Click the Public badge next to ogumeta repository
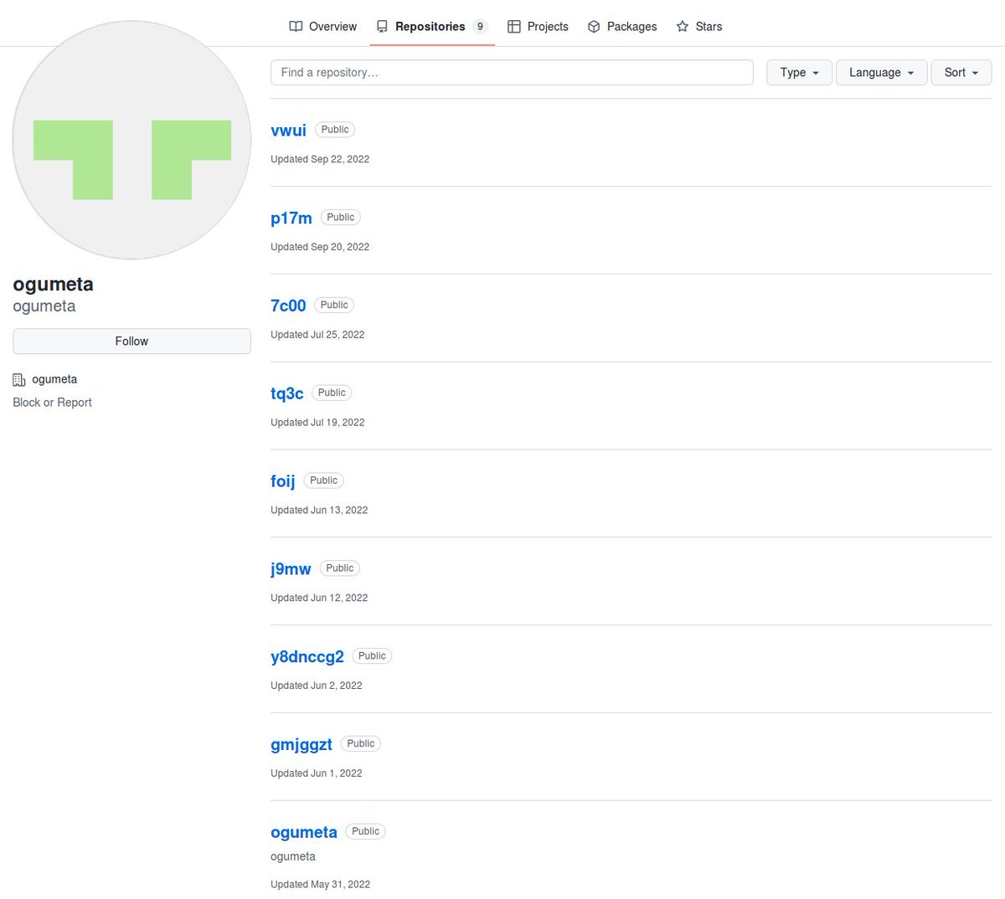1005x899 pixels. pos(366,832)
